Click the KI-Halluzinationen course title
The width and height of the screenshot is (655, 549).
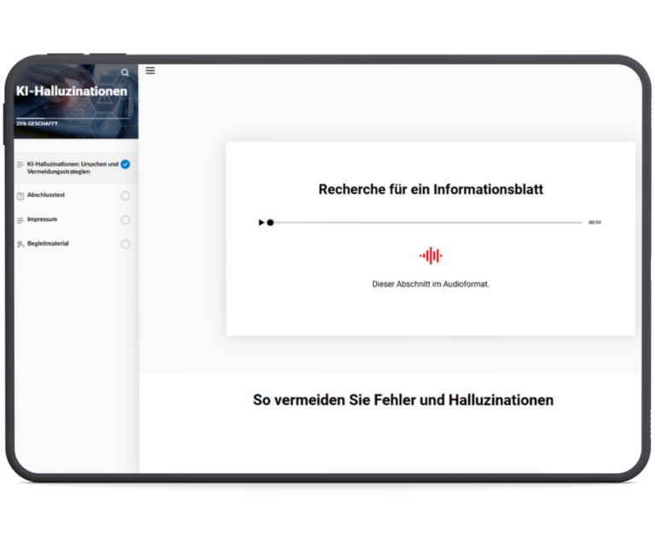pyautogui.click(x=72, y=91)
